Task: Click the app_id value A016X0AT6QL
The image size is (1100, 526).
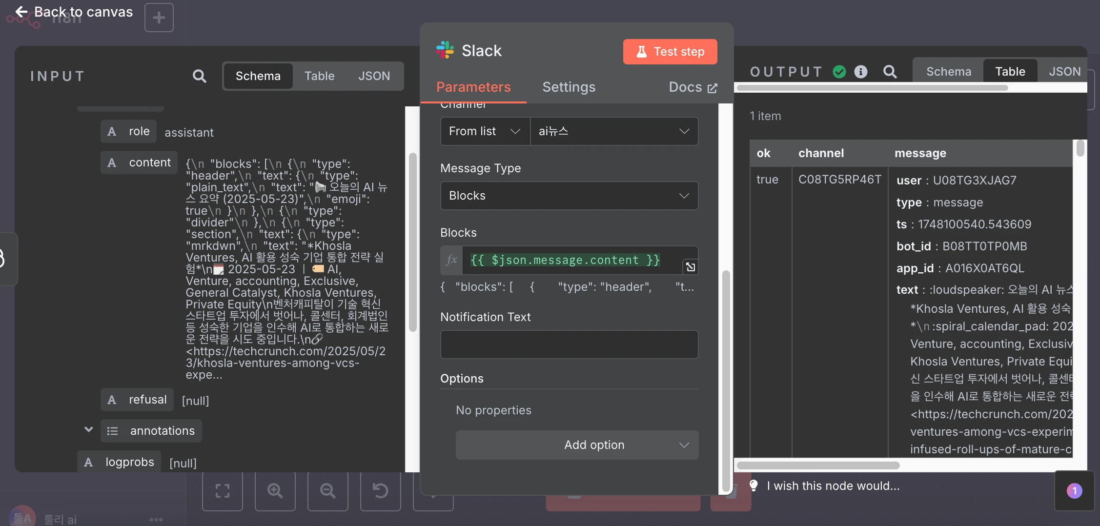Action: pos(984,268)
